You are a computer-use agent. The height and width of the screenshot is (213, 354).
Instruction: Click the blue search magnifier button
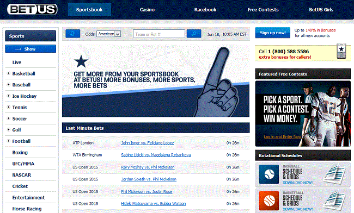194,34
